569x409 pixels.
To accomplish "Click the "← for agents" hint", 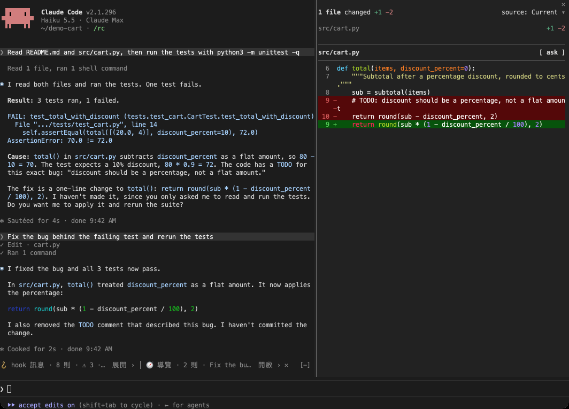I will pos(187,405).
